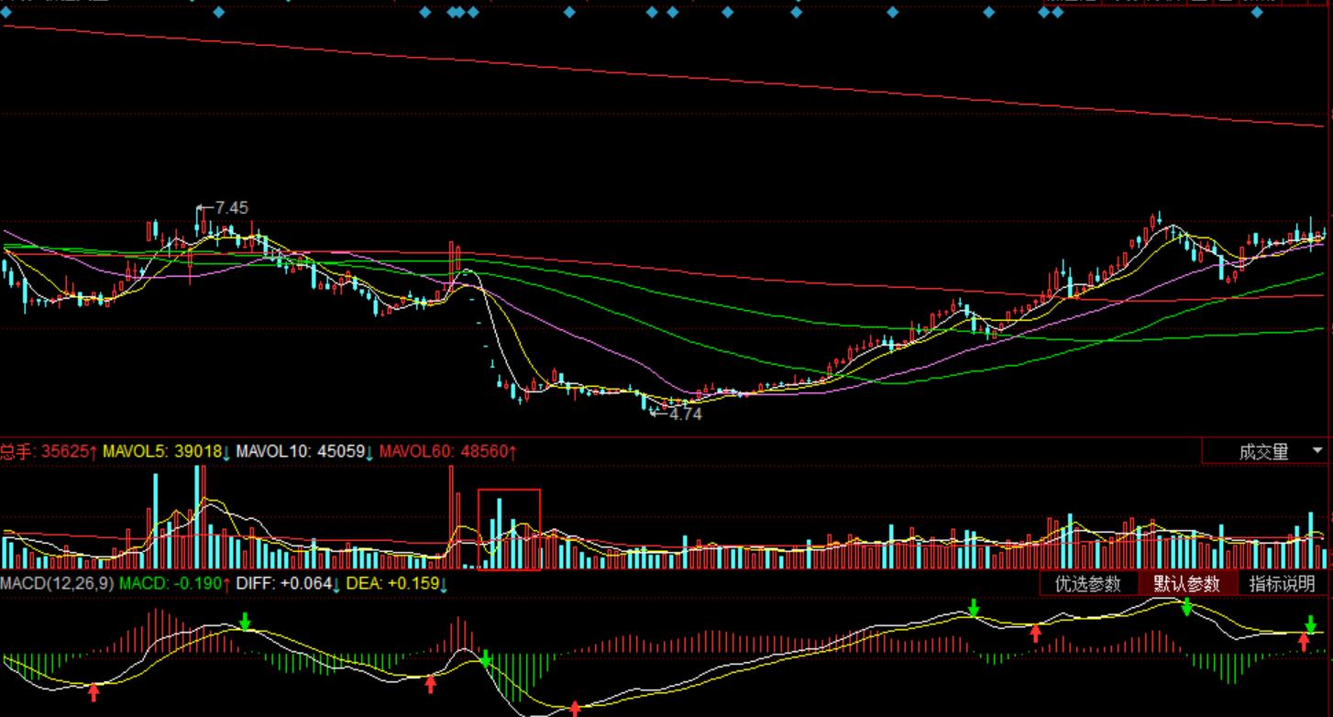Viewport: 1333px width, 717px height.
Task: Click the first red buy arrow in MACD
Action: [x=94, y=691]
